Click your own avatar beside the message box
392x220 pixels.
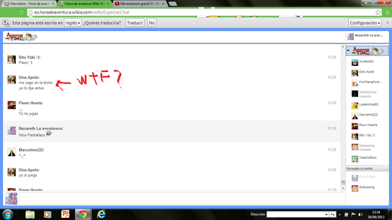[11, 199]
